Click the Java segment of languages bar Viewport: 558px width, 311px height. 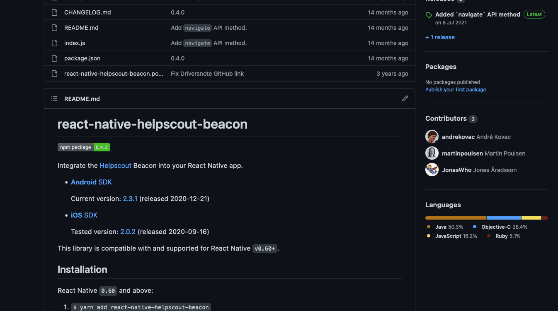point(456,218)
